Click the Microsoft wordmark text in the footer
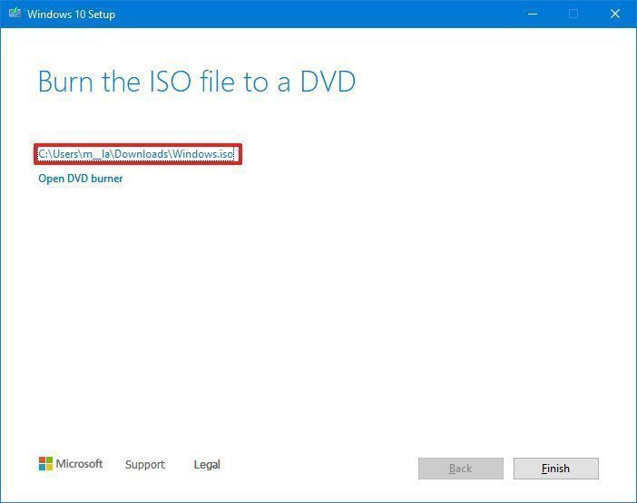637x503 pixels. tap(79, 464)
